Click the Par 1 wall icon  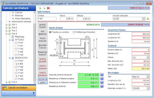[x=10, y=25]
